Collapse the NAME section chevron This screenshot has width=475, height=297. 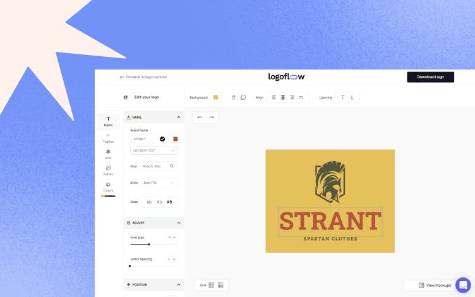click(179, 118)
